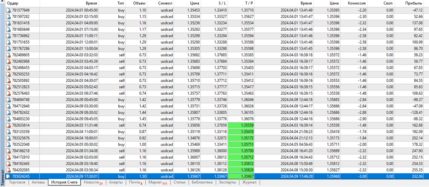Click the sell order icon for 782512823
The image size is (429, 187).
click(x=9, y=87)
